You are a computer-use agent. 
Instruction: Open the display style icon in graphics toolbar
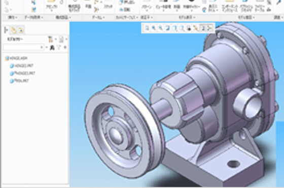(x=174, y=28)
